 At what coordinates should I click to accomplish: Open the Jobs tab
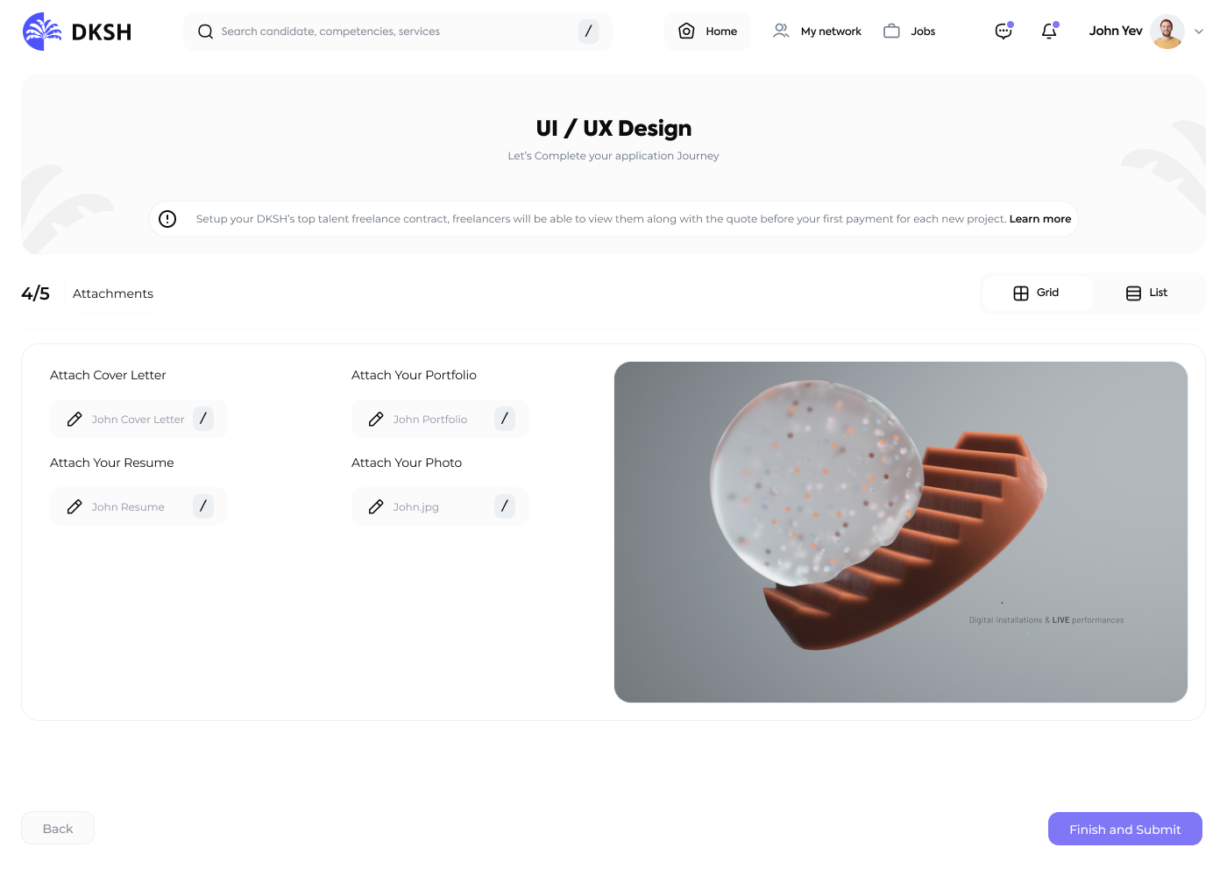point(909,32)
